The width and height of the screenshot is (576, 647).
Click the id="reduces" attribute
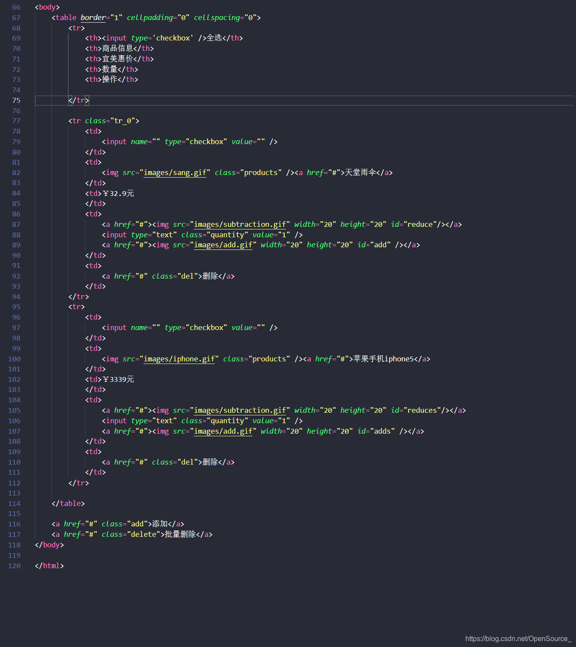click(x=416, y=410)
